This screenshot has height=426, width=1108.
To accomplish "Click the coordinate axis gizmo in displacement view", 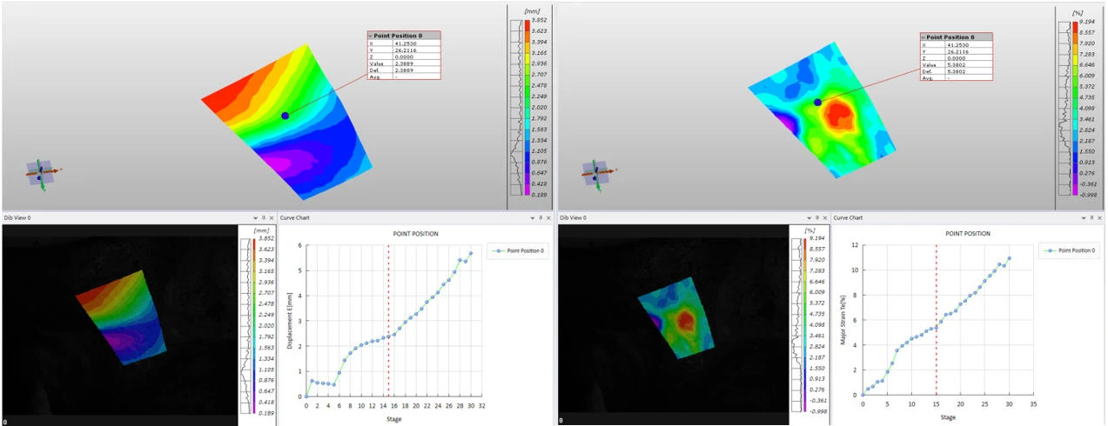I will (40, 172).
